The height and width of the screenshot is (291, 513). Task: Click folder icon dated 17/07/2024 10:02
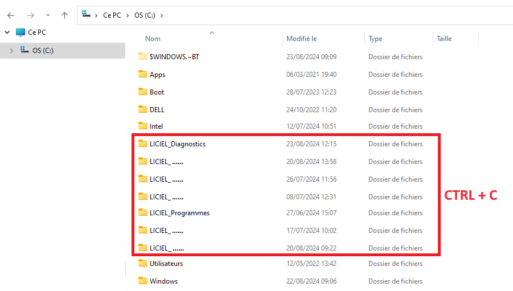143,230
